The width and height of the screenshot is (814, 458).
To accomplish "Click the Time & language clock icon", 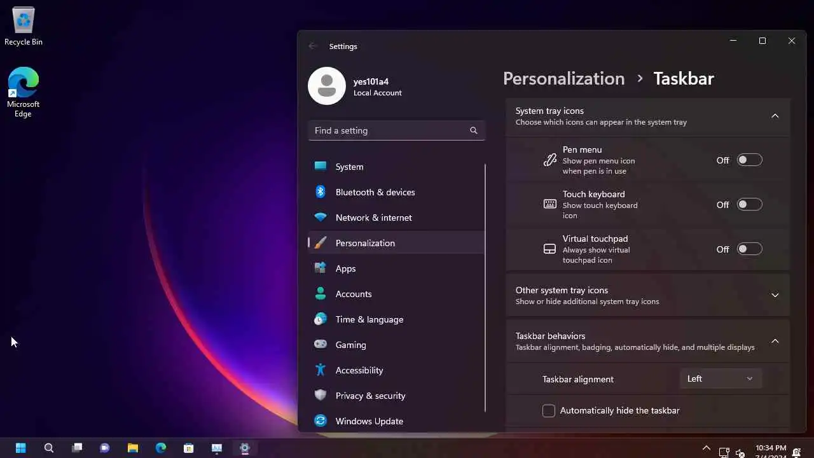I will click(321, 319).
